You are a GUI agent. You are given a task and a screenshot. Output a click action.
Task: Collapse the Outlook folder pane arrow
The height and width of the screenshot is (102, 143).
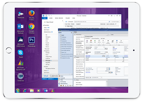pos(63,21)
